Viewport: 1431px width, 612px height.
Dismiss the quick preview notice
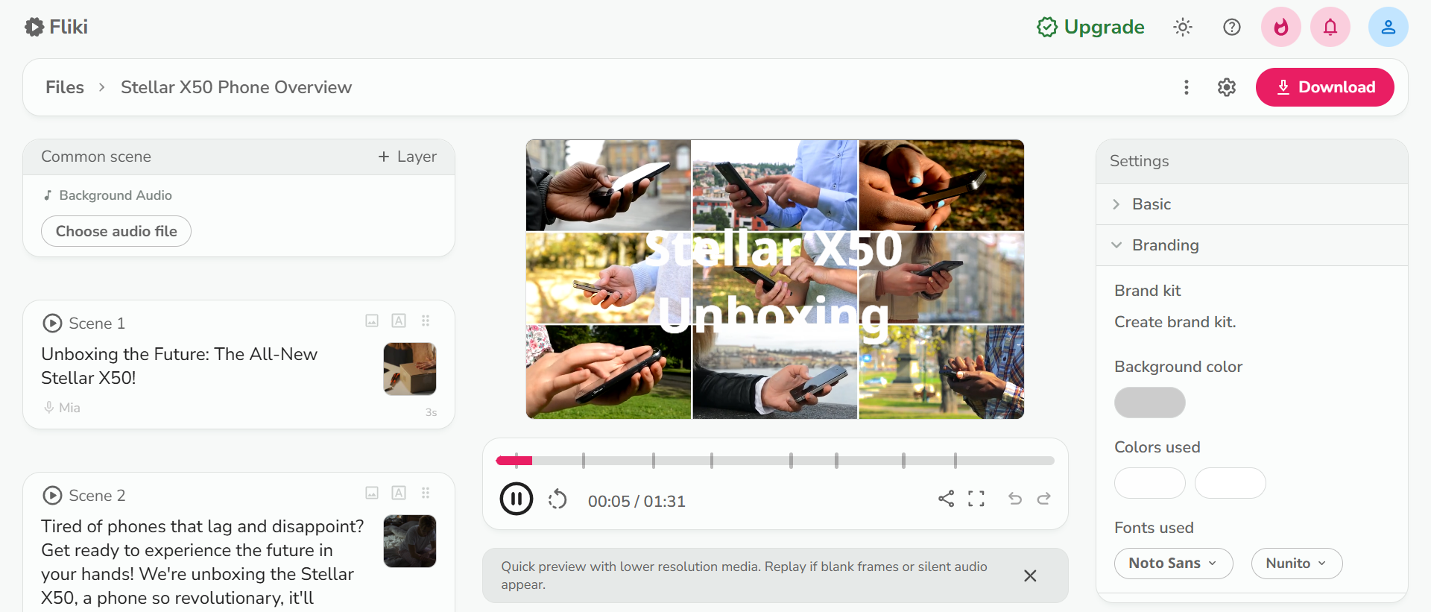tap(1030, 575)
